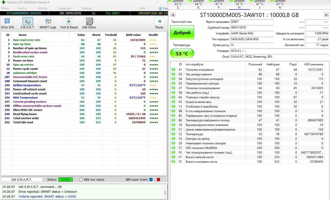Click the interface field UASP (Serial ATA)

click(x=252, y=33)
